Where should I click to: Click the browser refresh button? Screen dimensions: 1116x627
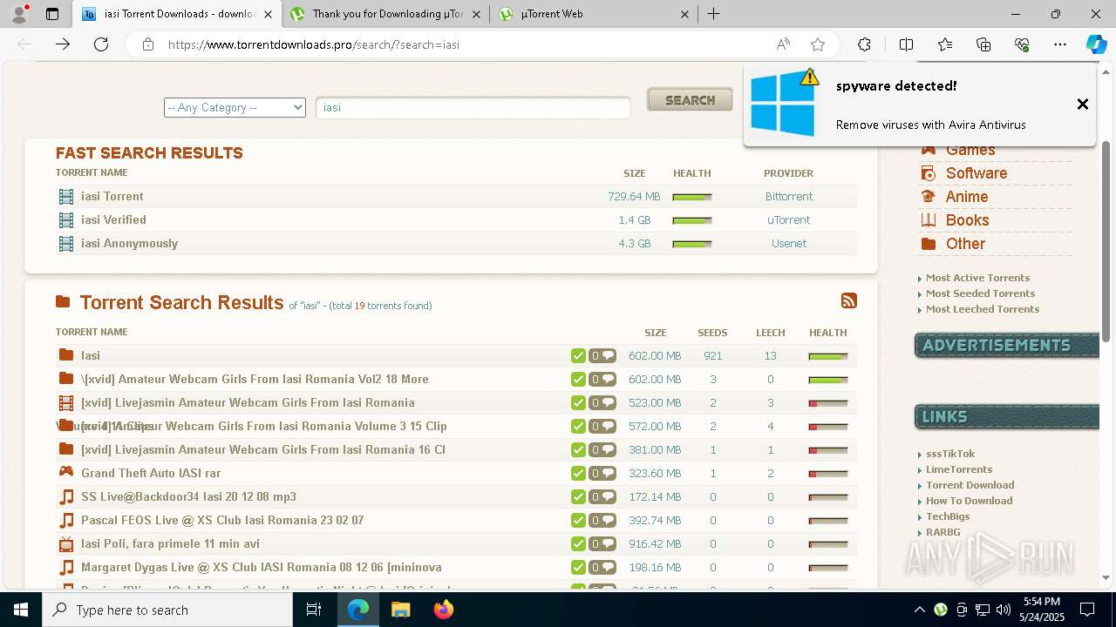(x=101, y=44)
